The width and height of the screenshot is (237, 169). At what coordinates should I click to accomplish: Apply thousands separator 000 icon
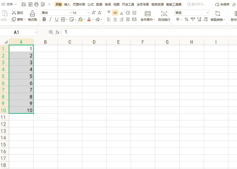pos(193,19)
